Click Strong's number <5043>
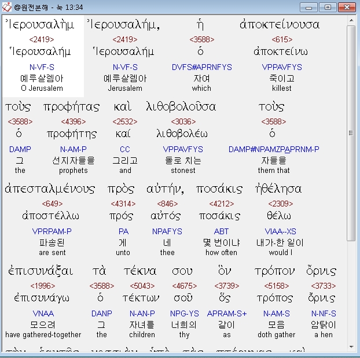Screen dimensions: 360x358 tap(142, 286)
